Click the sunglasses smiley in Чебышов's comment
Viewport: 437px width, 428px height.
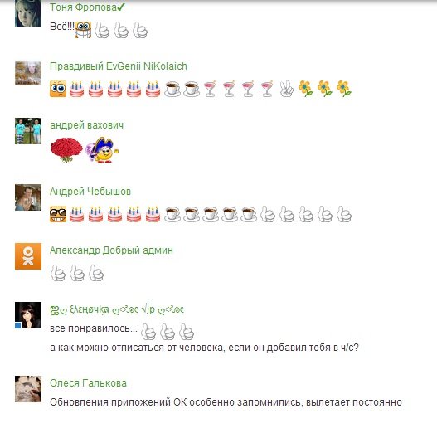(58, 214)
